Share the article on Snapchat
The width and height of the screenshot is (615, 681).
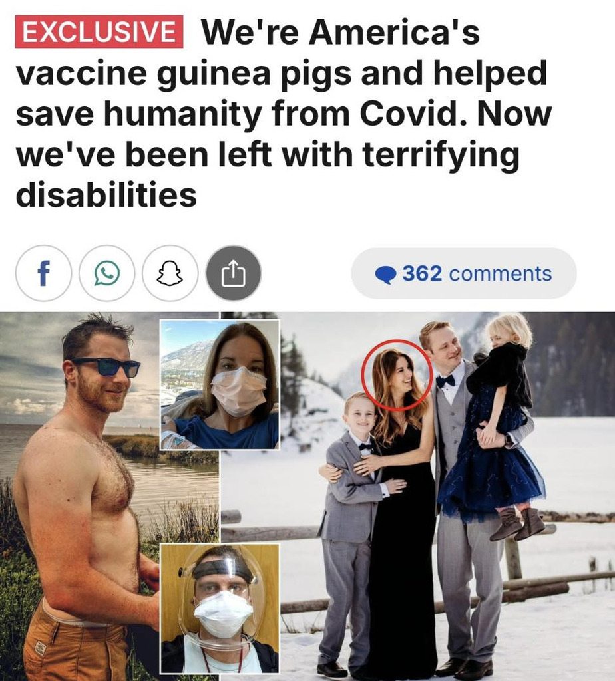170,273
